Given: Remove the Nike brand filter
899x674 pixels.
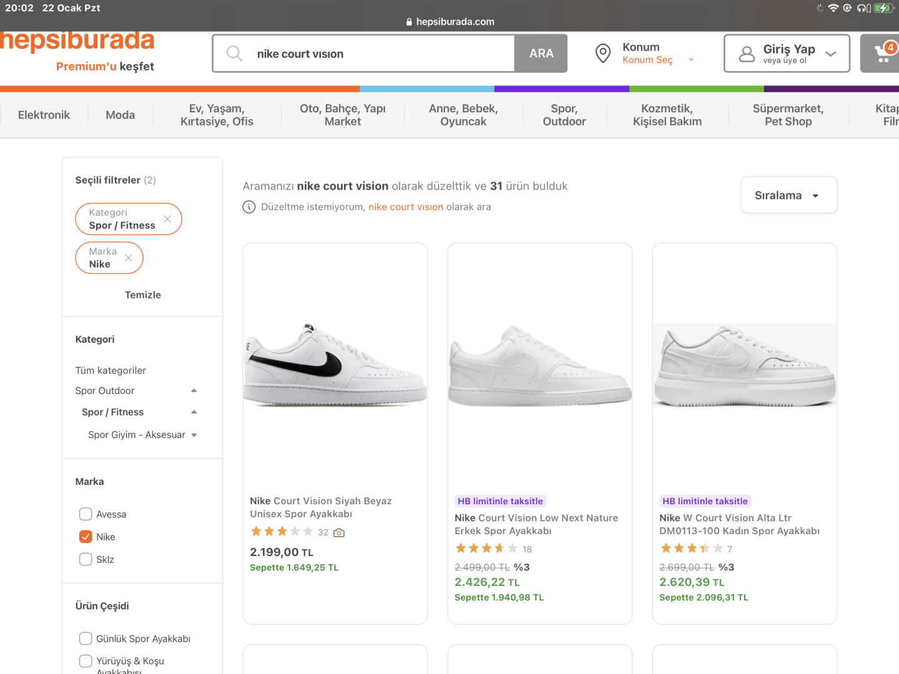Looking at the screenshot, I should 129,258.
